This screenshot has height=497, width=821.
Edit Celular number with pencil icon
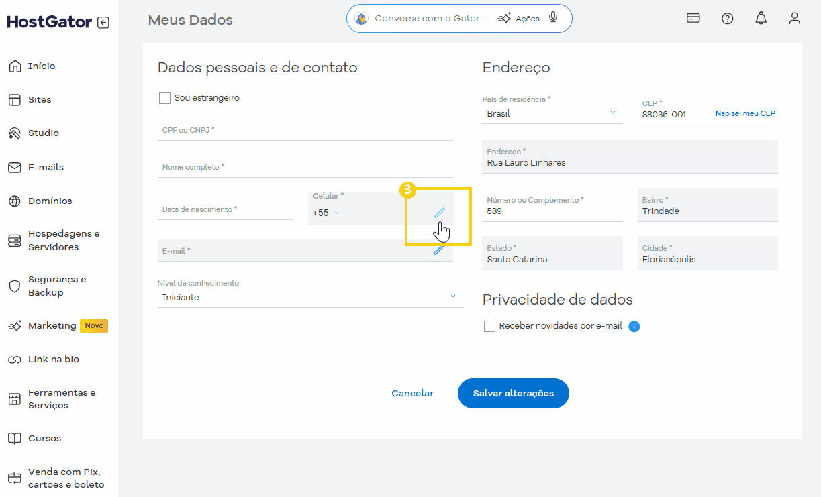[440, 213]
